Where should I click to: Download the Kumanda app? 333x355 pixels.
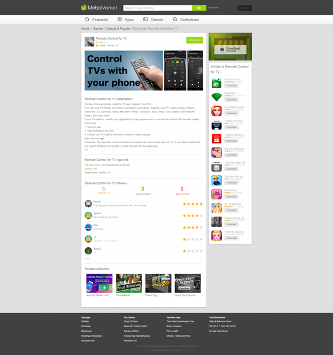point(231,99)
